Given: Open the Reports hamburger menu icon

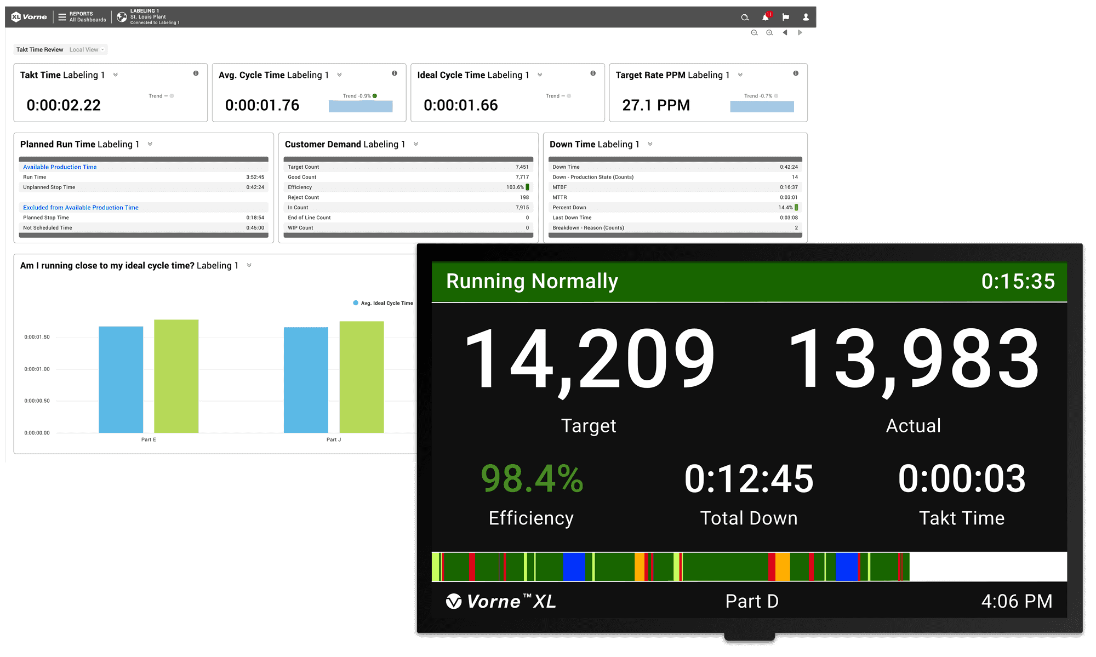Looking at the screenshot, I should click(x=62, y=17).
